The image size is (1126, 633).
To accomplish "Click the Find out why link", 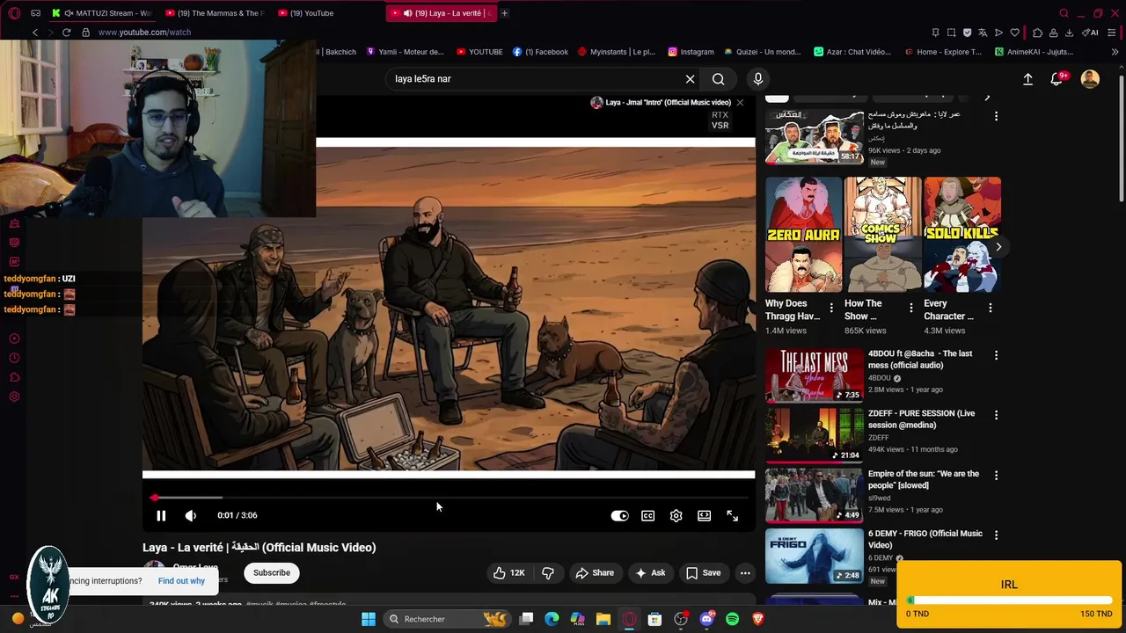I will click(x=181, y=581).
